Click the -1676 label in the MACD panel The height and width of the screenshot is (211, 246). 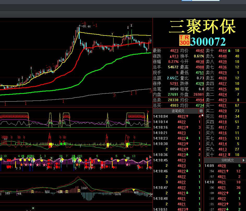coord(117,194)
